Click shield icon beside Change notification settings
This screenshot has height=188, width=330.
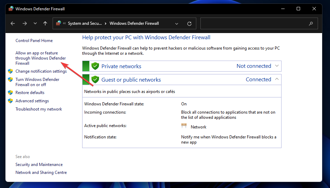pyautogui.click(x=10, y=71)
